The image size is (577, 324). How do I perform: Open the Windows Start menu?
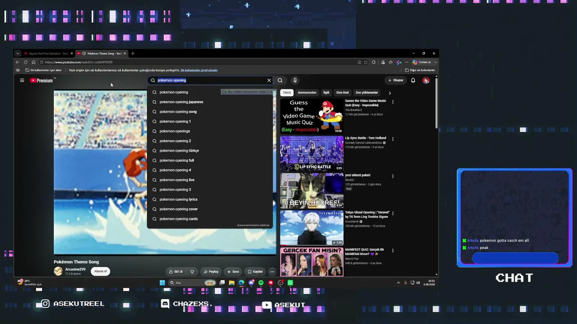click(162, 283)
